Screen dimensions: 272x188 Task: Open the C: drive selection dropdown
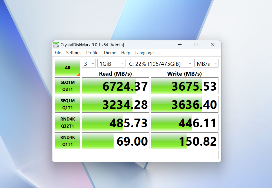[x=160, y=64]
